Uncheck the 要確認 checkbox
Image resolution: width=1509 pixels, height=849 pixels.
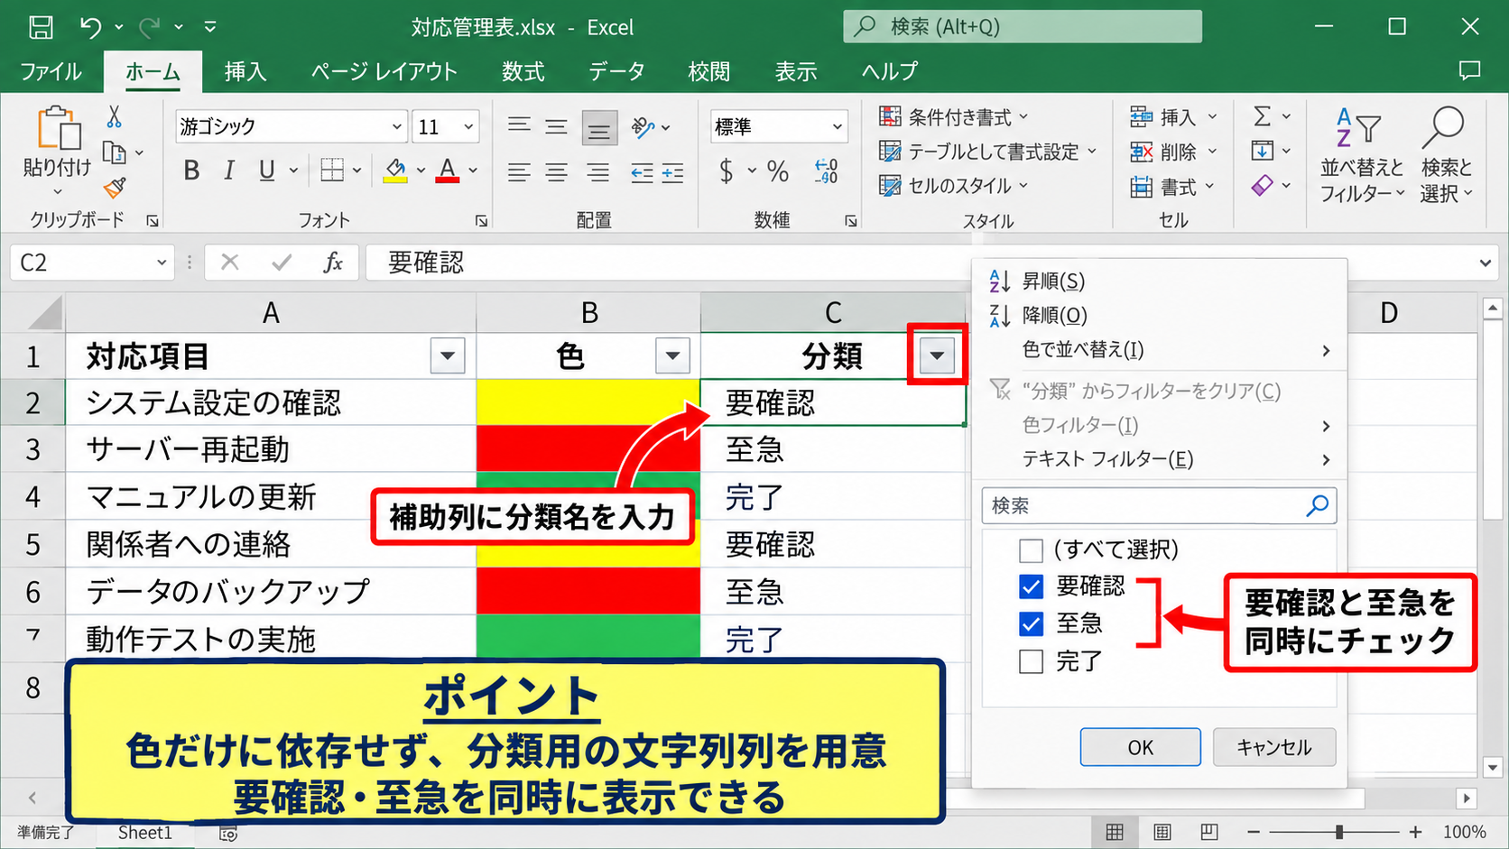pyautogui.click(x=1031, y=586)
